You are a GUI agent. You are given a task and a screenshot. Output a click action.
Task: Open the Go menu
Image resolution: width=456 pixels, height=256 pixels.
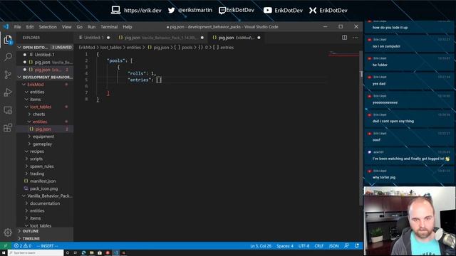pyautogui.click(x=79, y=27)
